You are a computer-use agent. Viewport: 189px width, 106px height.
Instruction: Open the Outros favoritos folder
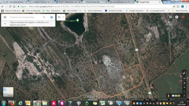click(x=180, y=11)
